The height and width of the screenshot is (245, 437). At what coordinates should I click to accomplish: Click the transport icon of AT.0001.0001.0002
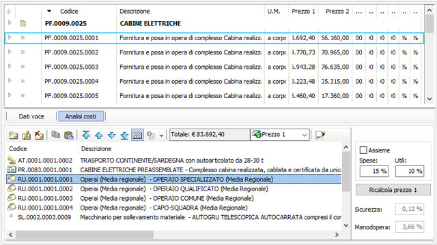pyautogui.click(x=12, y=160)
